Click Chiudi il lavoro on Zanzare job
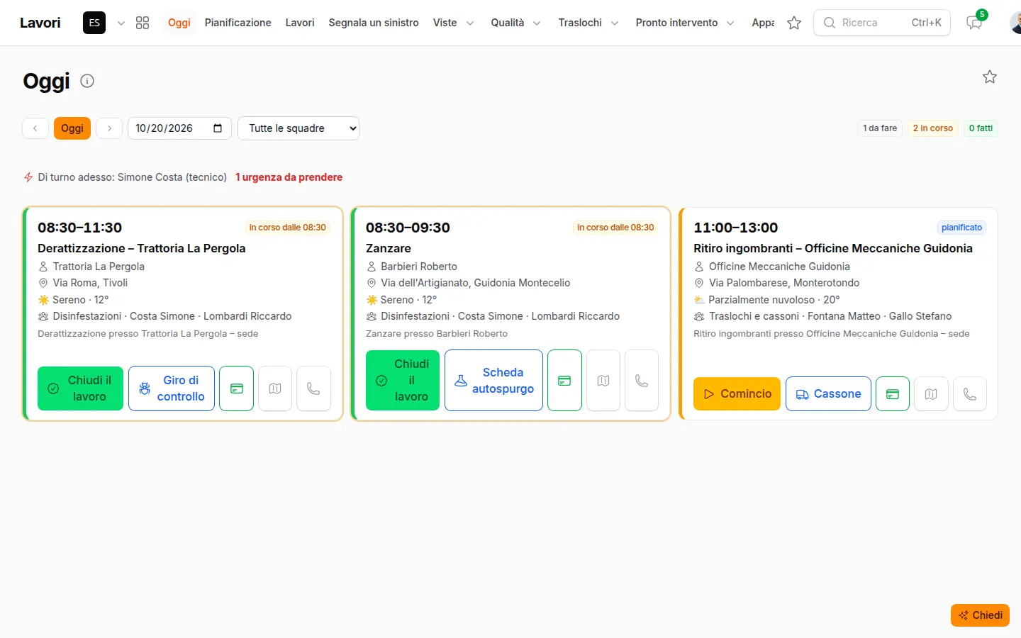The image size is (1021, 638). pyautogui.click(x=403, y=381)
